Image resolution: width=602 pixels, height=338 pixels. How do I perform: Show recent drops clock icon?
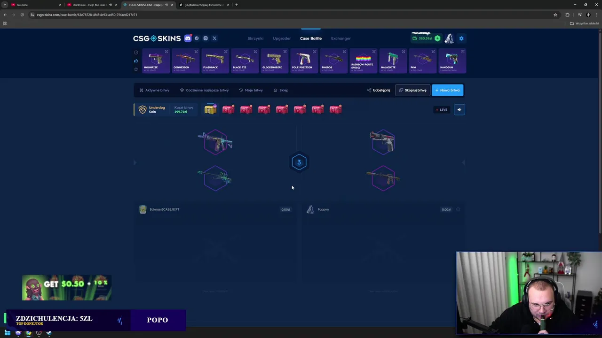pyautogui.click(x=136, y=52)
